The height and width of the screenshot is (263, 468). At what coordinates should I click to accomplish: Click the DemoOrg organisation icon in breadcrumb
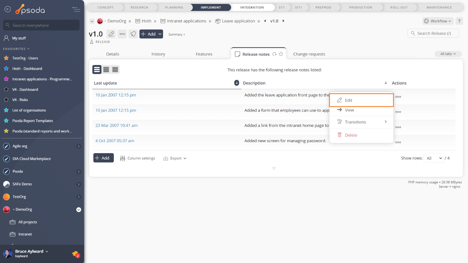click(100, 21)
